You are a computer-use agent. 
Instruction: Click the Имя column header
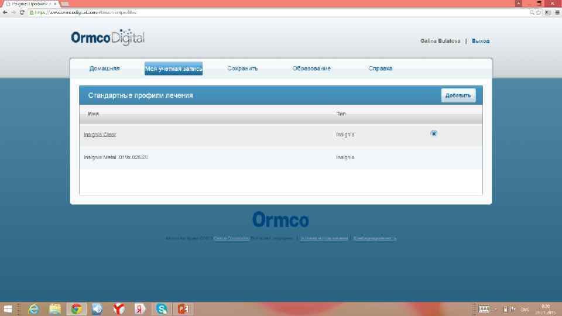93,114
